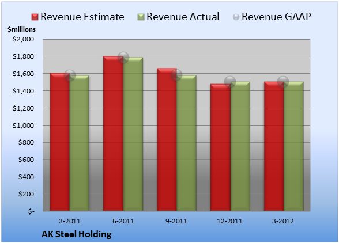Click the green actual bar for 3-2012

[293, 146]
